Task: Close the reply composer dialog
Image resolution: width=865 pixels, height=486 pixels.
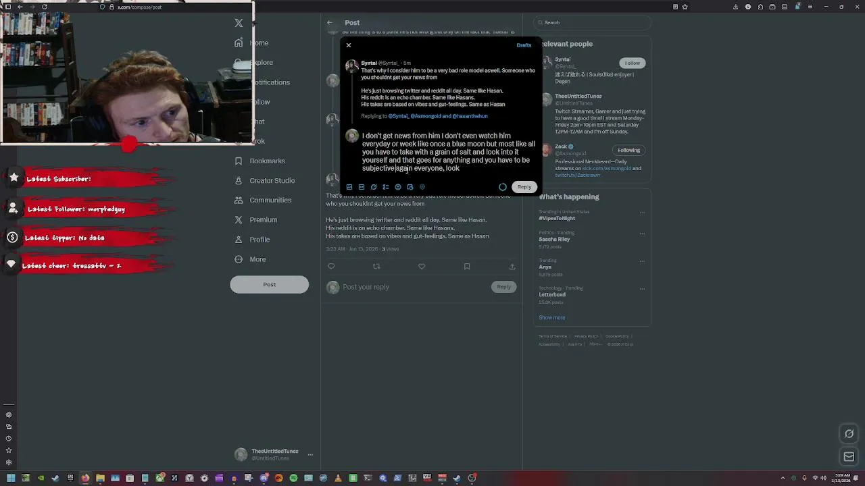Action: [349, 45]
